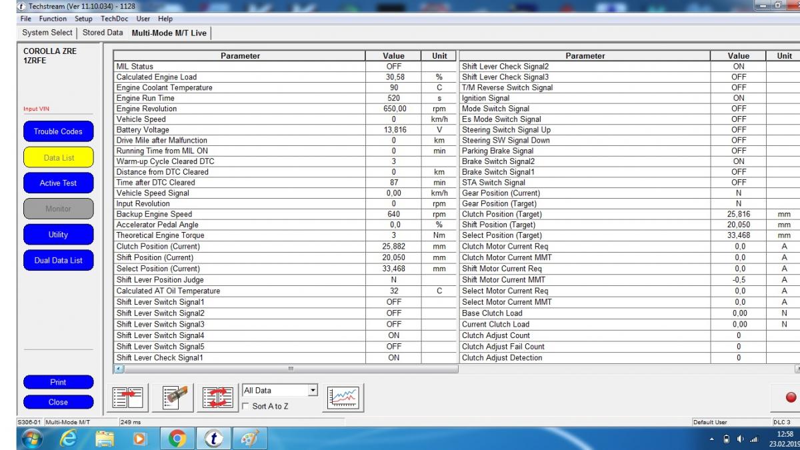Open Paint from the taskbar

251,438
